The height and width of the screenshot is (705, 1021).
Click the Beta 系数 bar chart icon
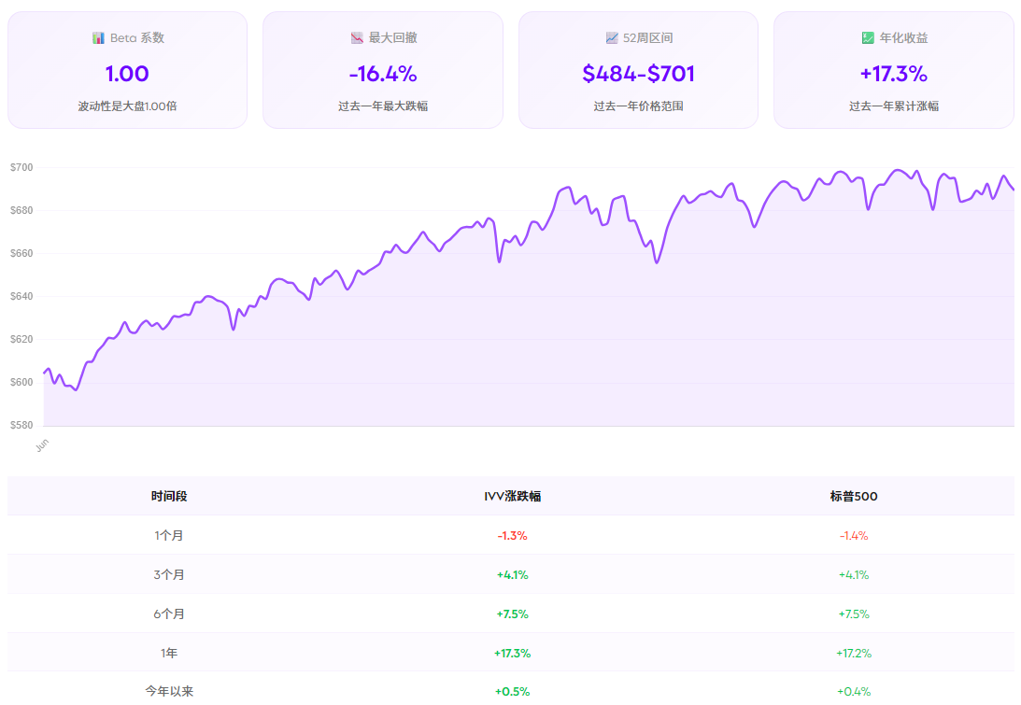[x=98, y=37]
